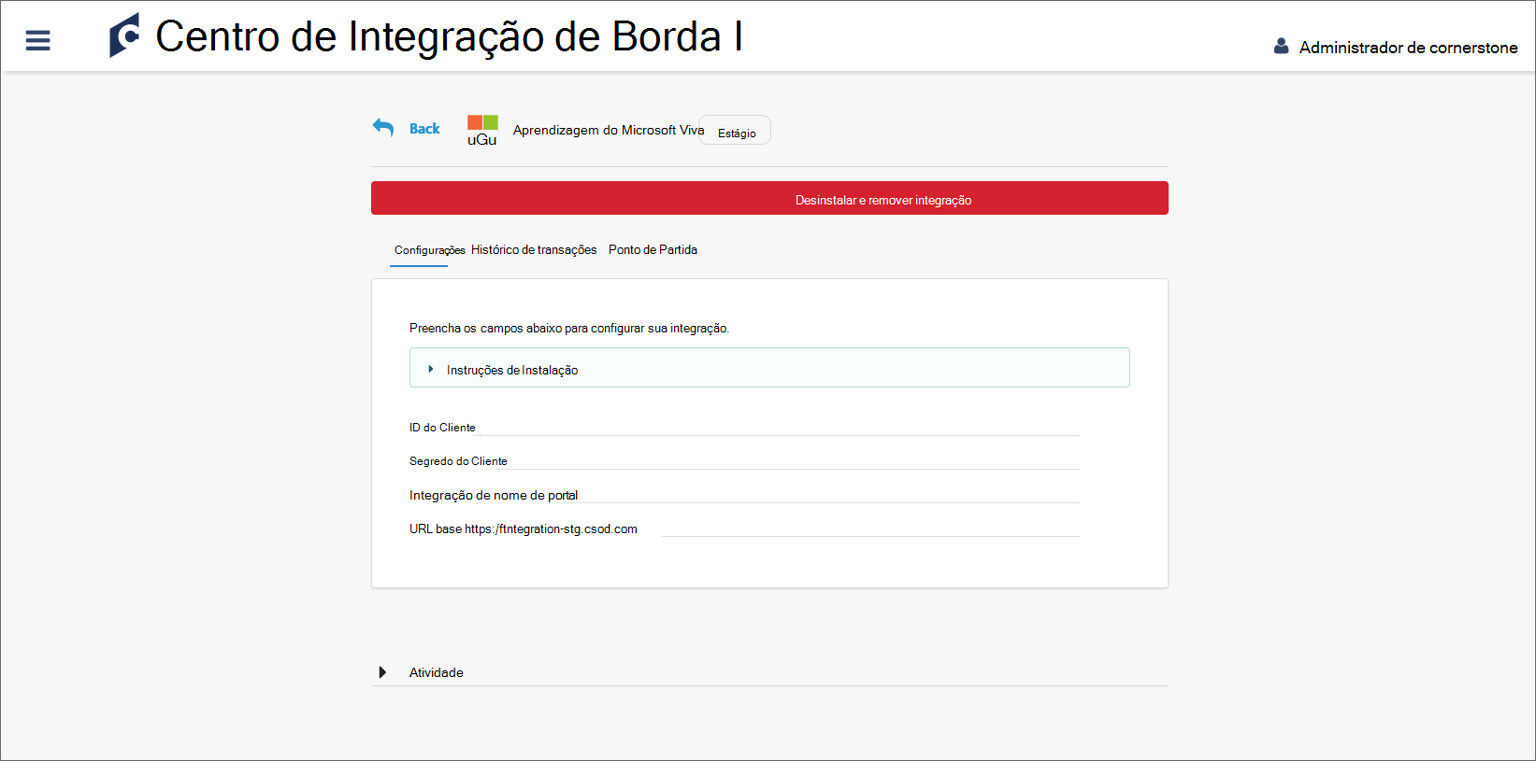Click Desinstalar e remover integração button
This screenshot has height=761, width=1536.
769,198
